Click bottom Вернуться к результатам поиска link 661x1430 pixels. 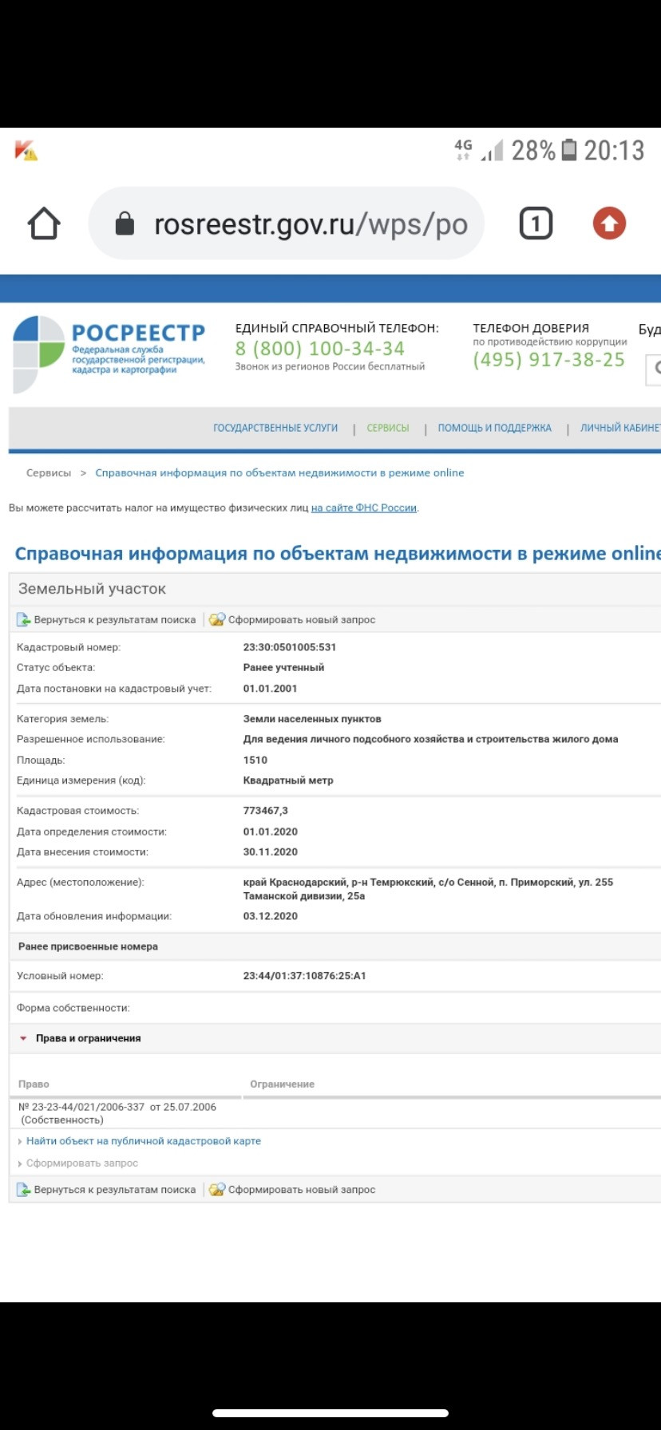click(x=115, y=1189)
